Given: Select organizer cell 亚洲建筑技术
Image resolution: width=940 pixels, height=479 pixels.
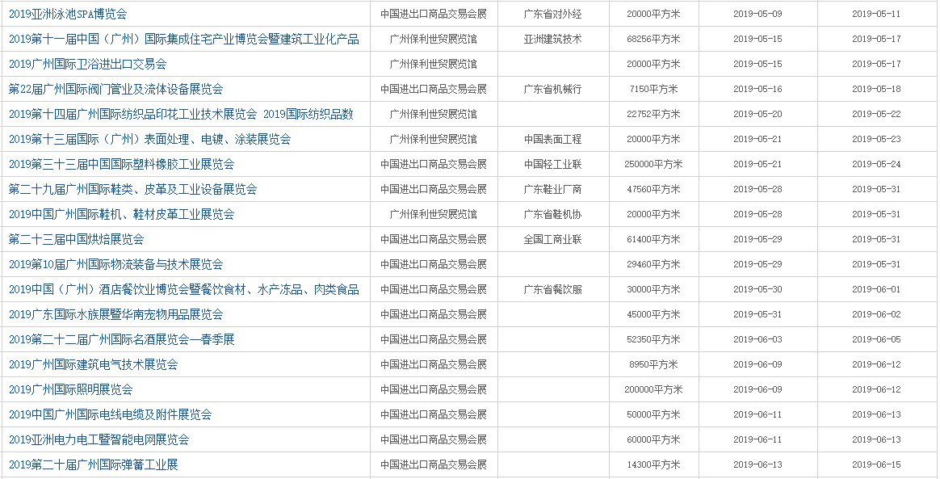Looking at the screenshot, I should coord(552,39).
